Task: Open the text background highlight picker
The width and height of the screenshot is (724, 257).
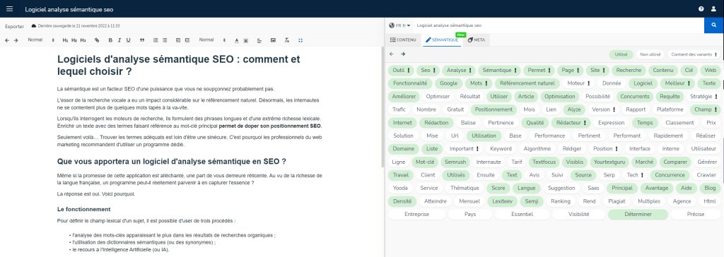Action: click(x=245, y=41)
